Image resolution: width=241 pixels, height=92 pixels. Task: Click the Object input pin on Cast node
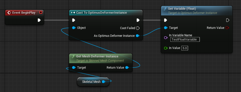coord(74,28)
